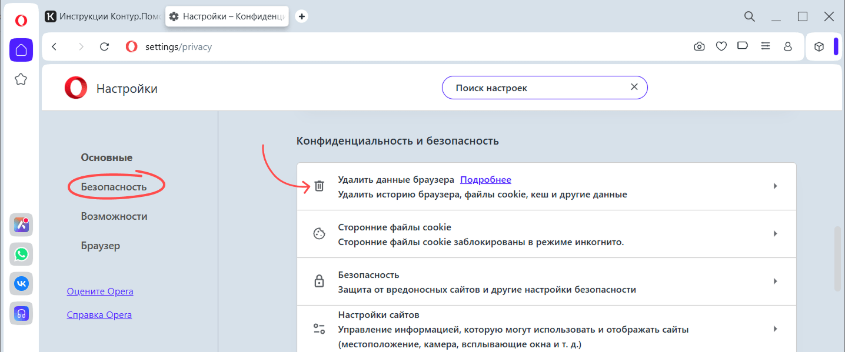Reload the page
Viewport: 845px width, 352px height.
pyautogui.click(x=105, y=46)
